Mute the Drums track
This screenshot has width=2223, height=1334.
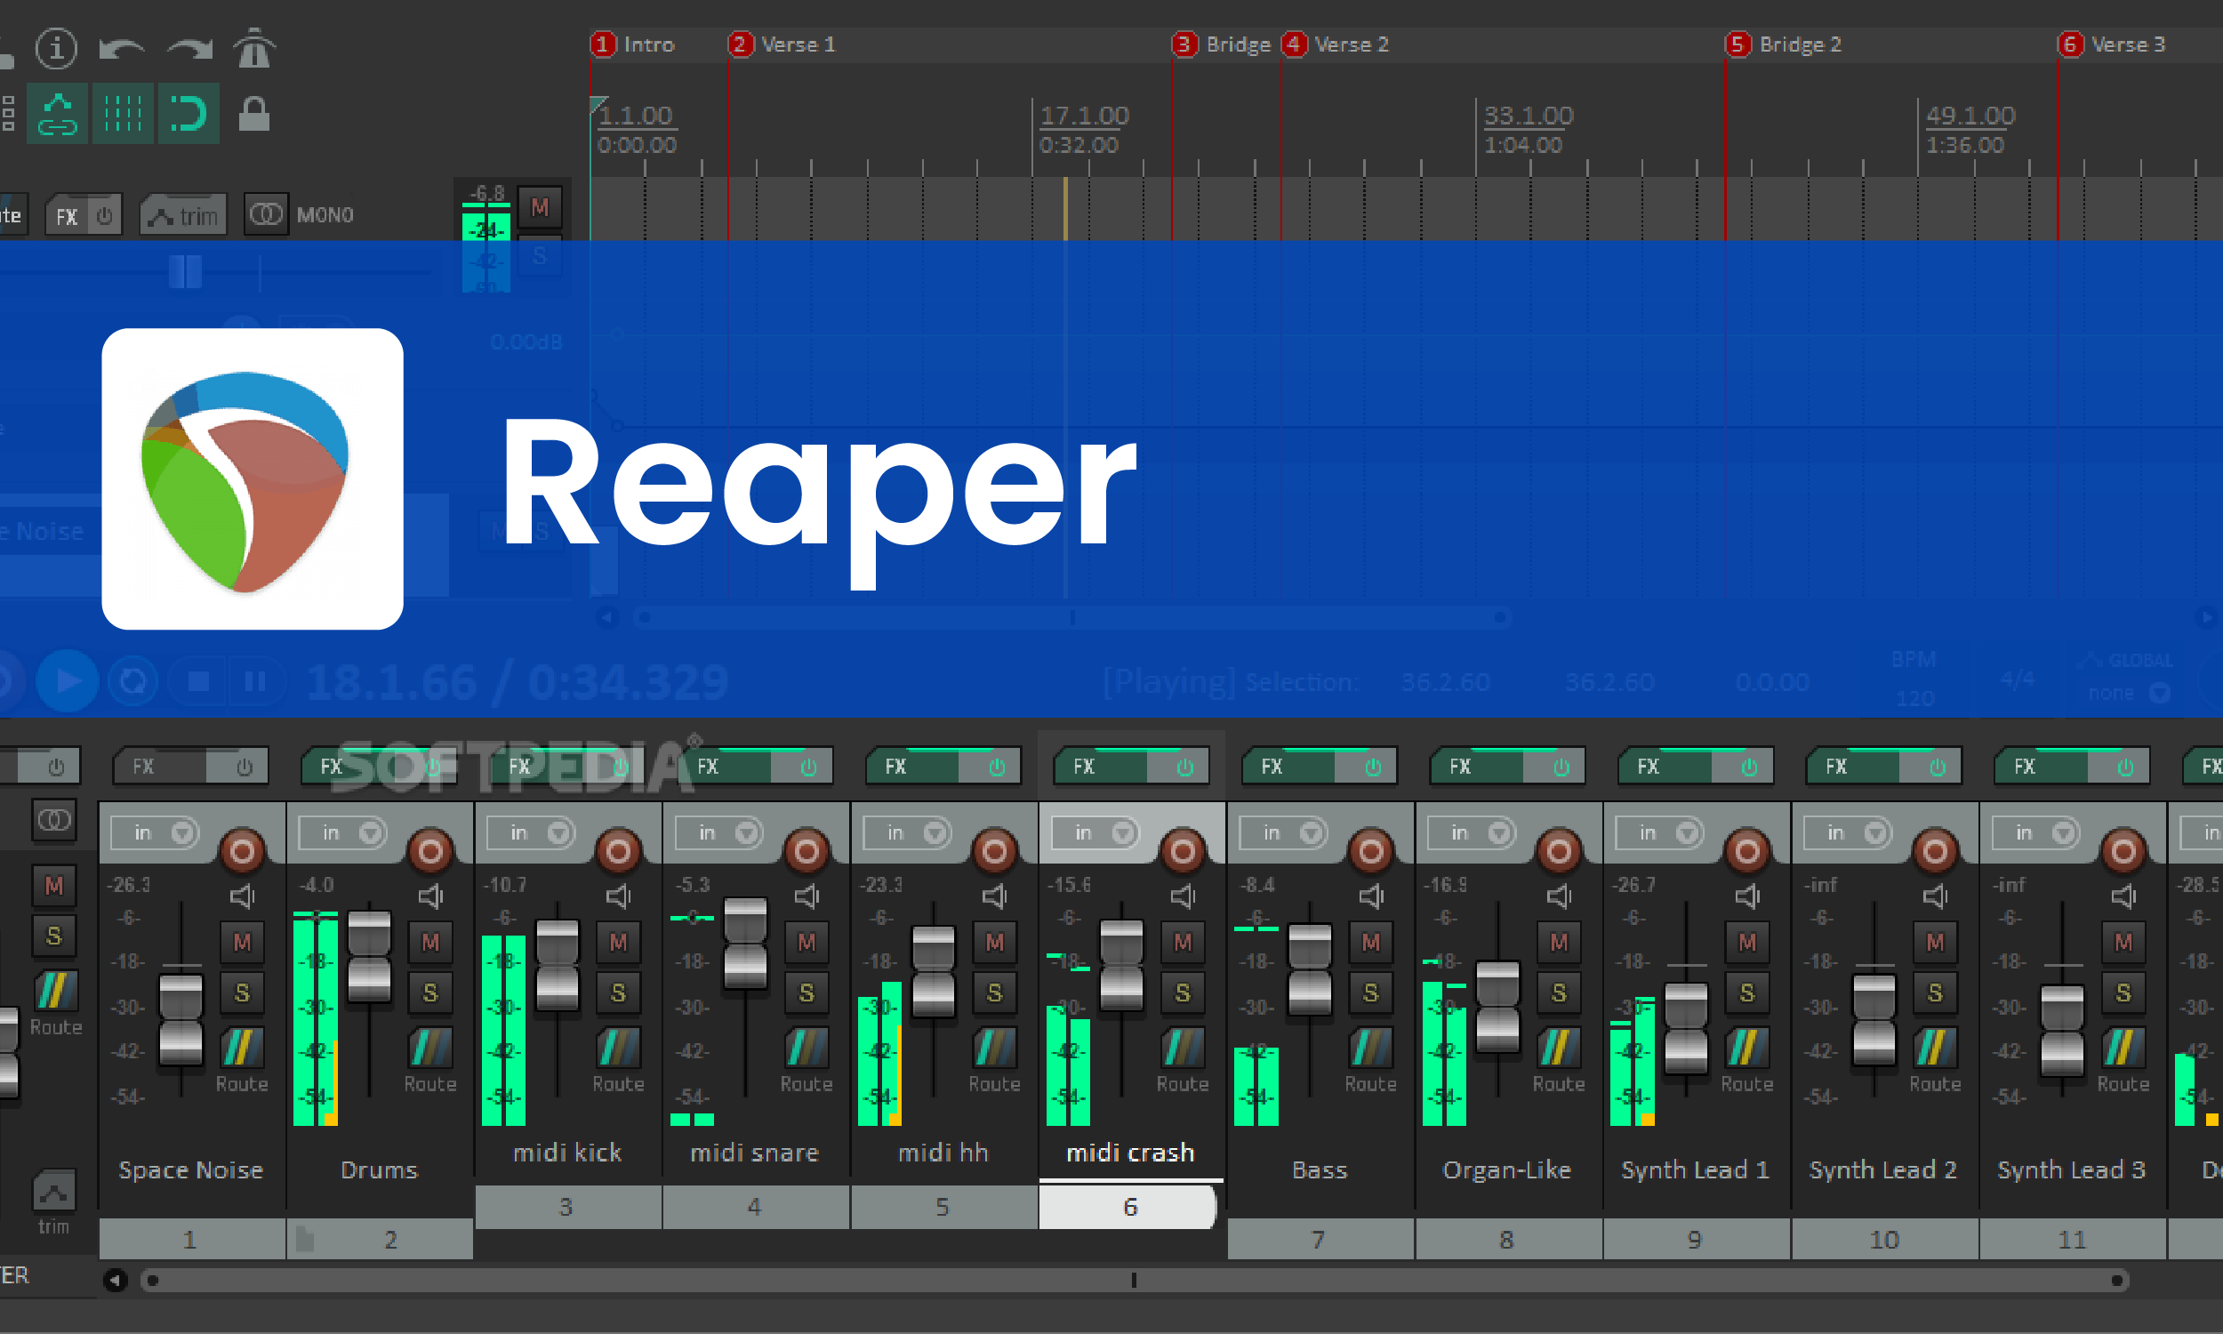(x=430, y=942)
